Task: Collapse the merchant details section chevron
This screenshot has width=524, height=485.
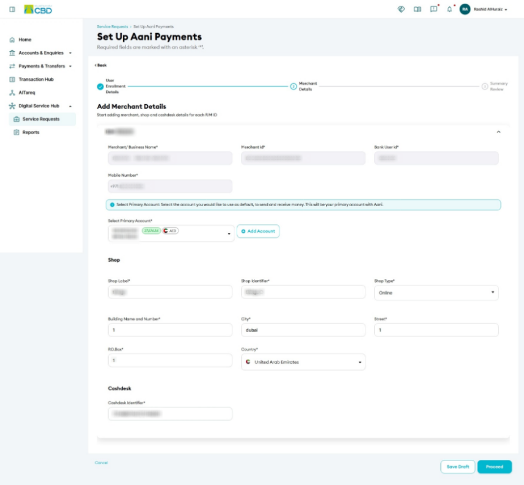Action: point(498,132)
